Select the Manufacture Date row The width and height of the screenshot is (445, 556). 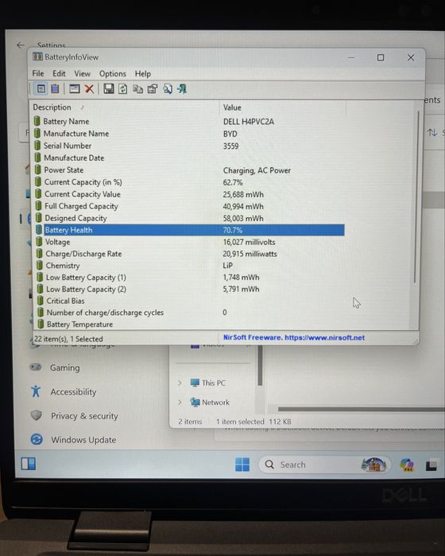point(190,157)
